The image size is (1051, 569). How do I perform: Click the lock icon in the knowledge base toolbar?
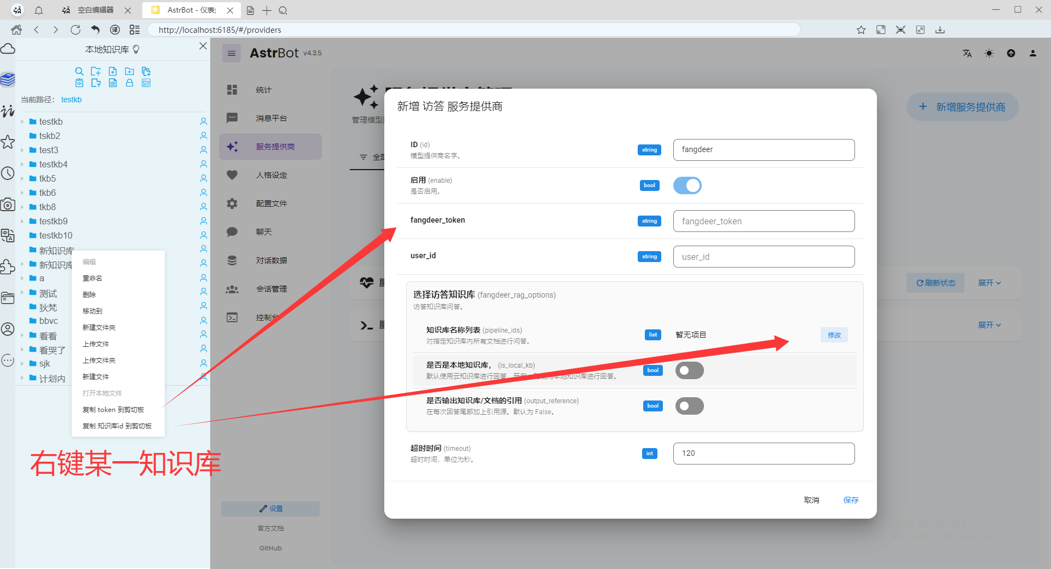click(129, 82)
